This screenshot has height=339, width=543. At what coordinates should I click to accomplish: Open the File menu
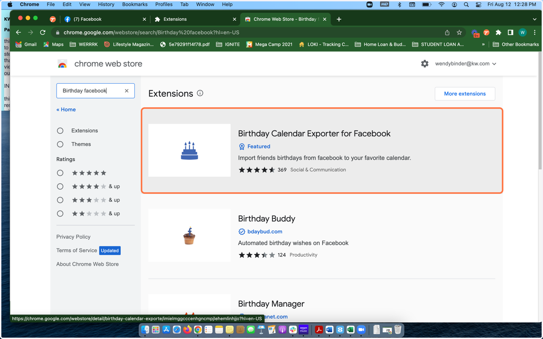pos(51,5)
